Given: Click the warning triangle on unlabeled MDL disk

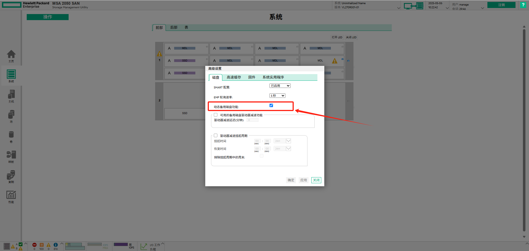Looking at the screenshot, I should (x=334, y=61).
